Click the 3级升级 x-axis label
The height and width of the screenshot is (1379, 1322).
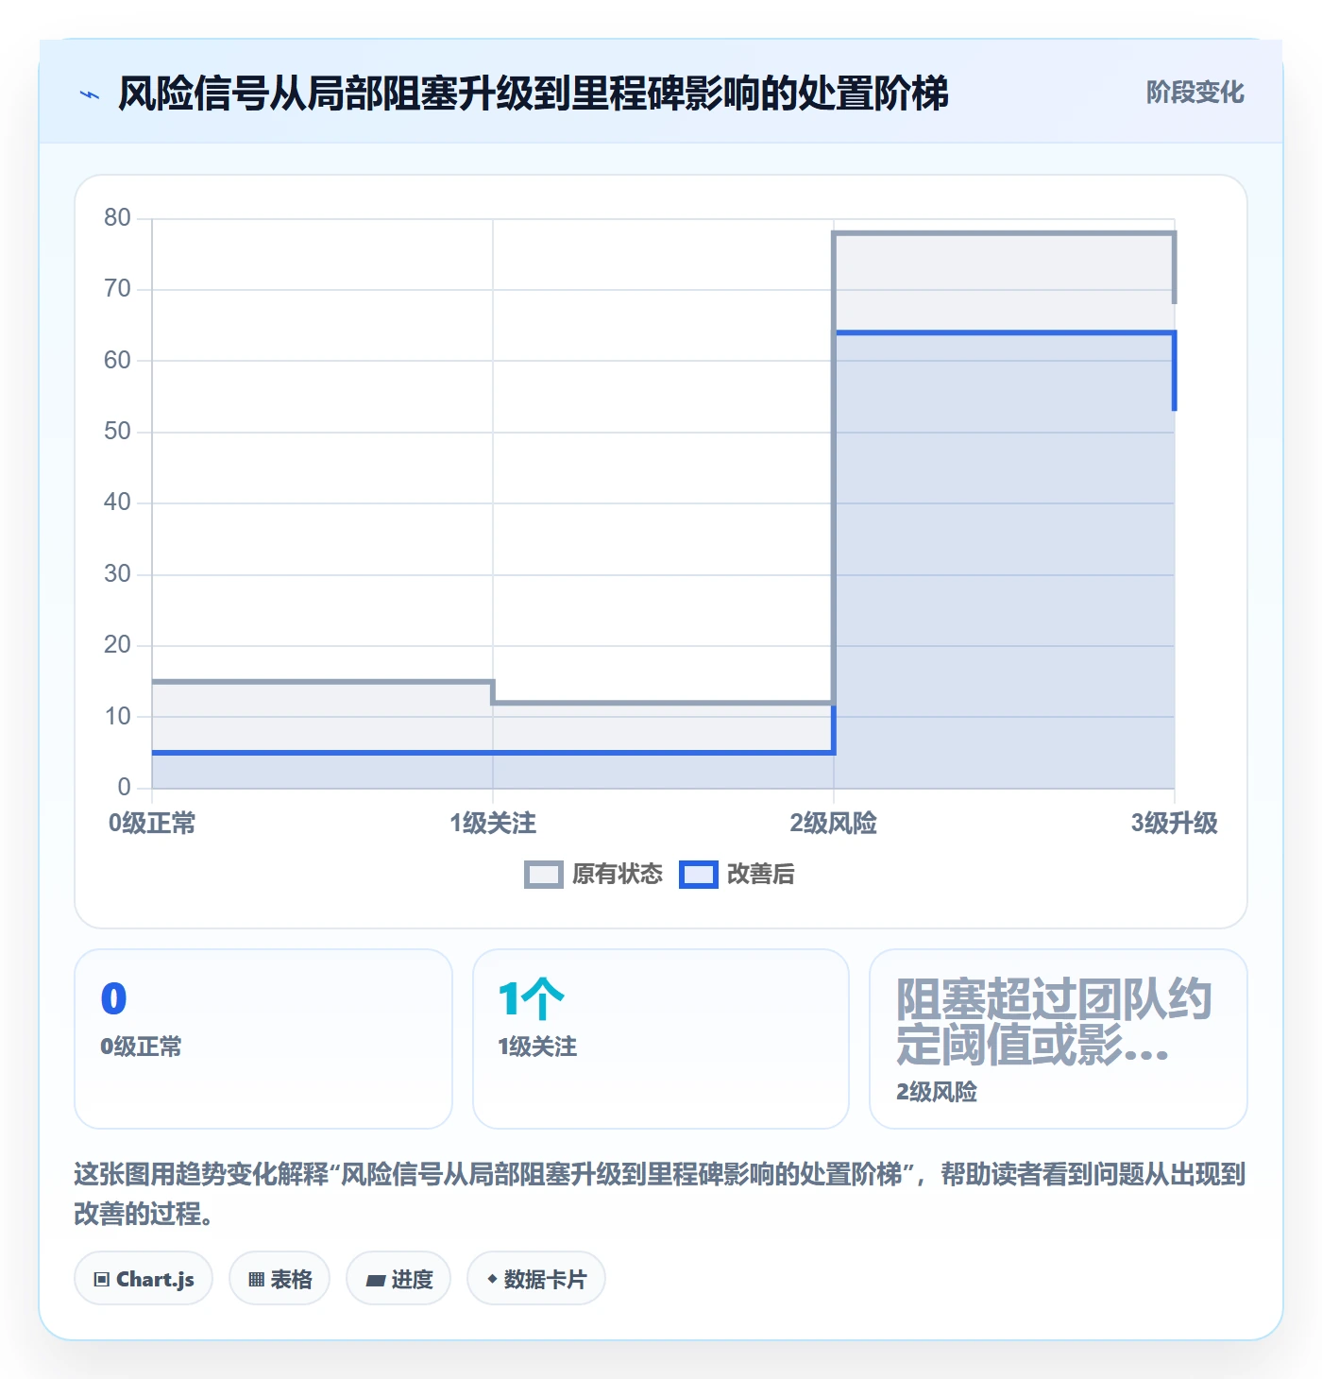1175,824
